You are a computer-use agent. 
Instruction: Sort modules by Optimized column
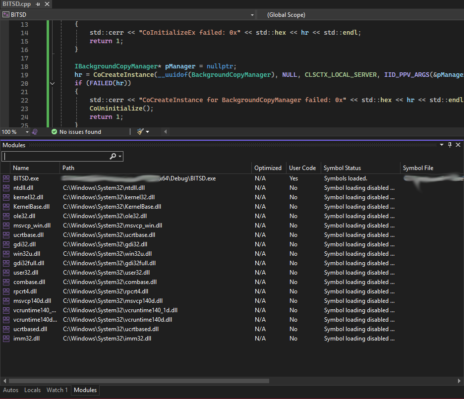coord(268,168)
